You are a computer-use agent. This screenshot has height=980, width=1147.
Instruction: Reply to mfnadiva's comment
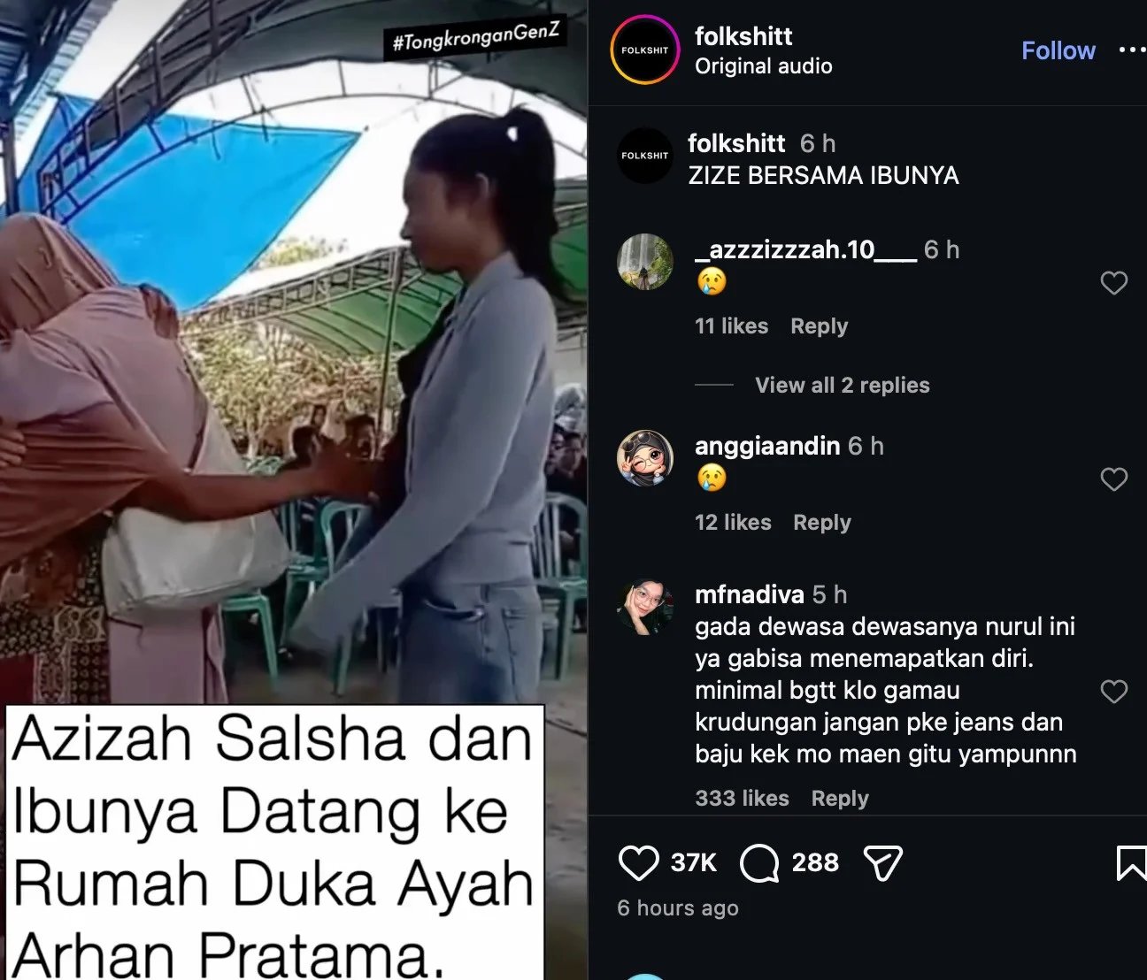pyautogui.click(x=840, y=799)
